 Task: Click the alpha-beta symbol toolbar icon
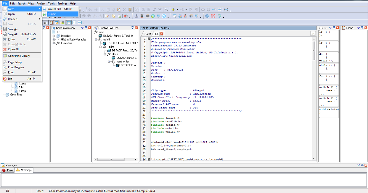coord(166,9)
